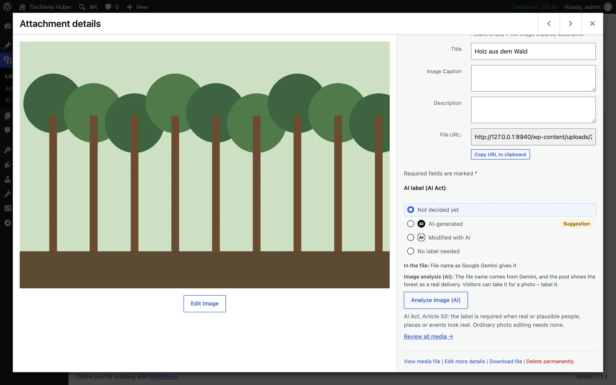
Task: Go to previous attachment with left chevron
Action: click(x=549, y=23)
